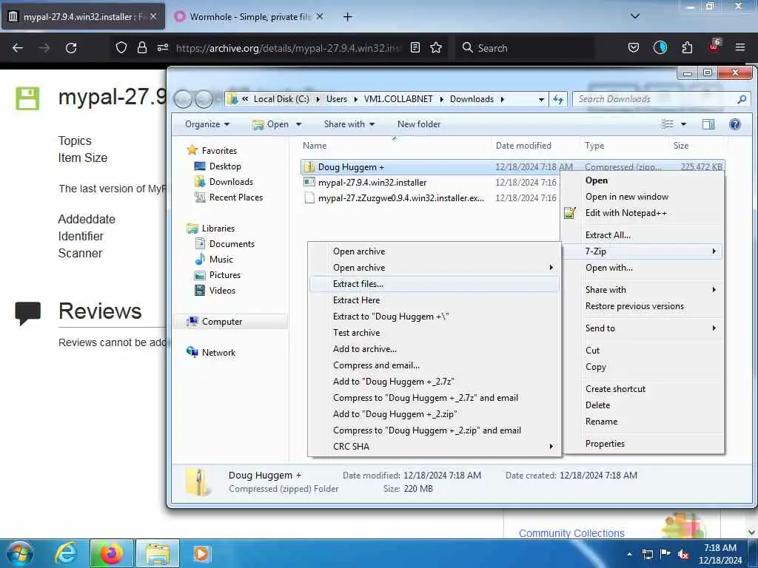Open Windows Start menu
The width and height of the screenshot is (758, 568).
(20, 553)
